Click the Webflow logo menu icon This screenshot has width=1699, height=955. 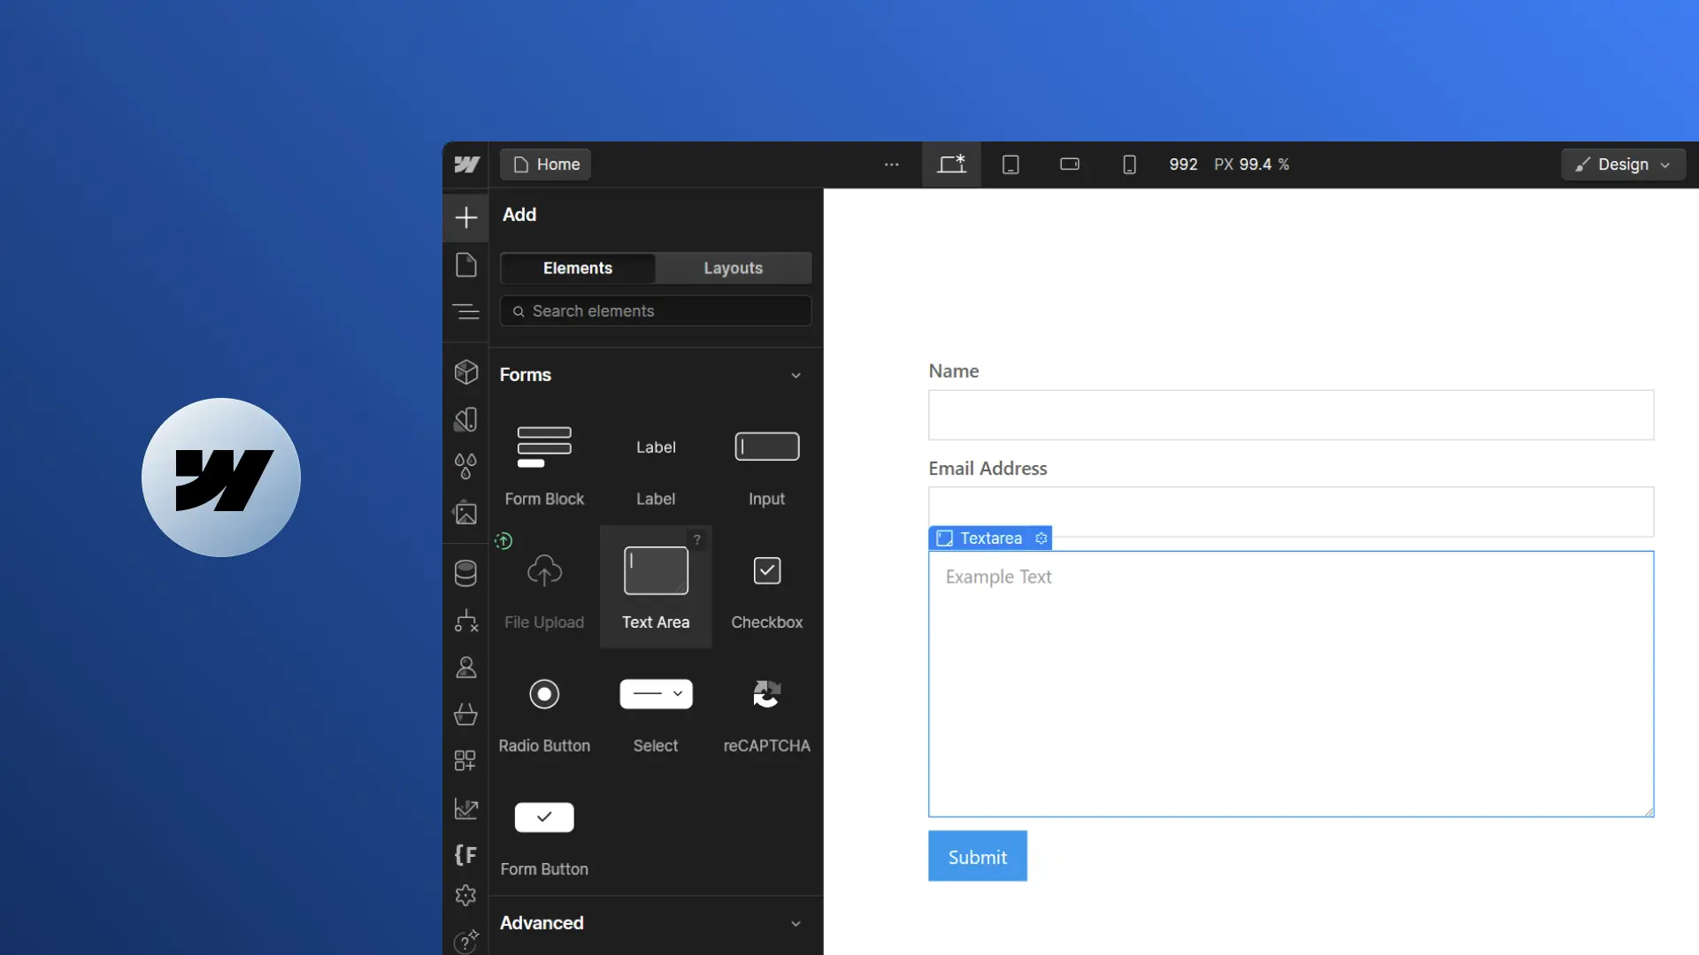tap(466, 164)
